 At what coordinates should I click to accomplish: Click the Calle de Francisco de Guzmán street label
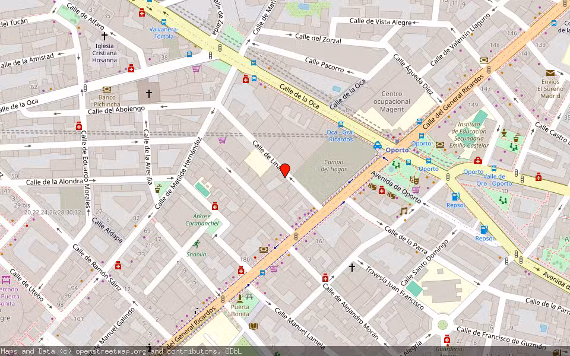(x=501, y=338)
